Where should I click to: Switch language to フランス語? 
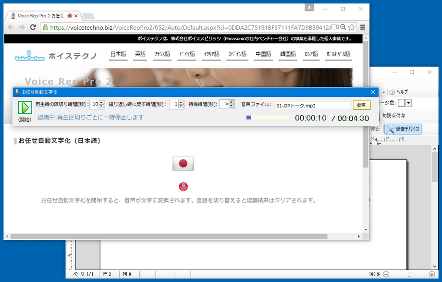click(x=162, y=54)
